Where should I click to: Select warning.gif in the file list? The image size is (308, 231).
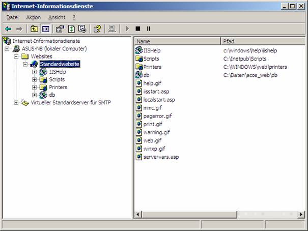[x=157, y=132]
